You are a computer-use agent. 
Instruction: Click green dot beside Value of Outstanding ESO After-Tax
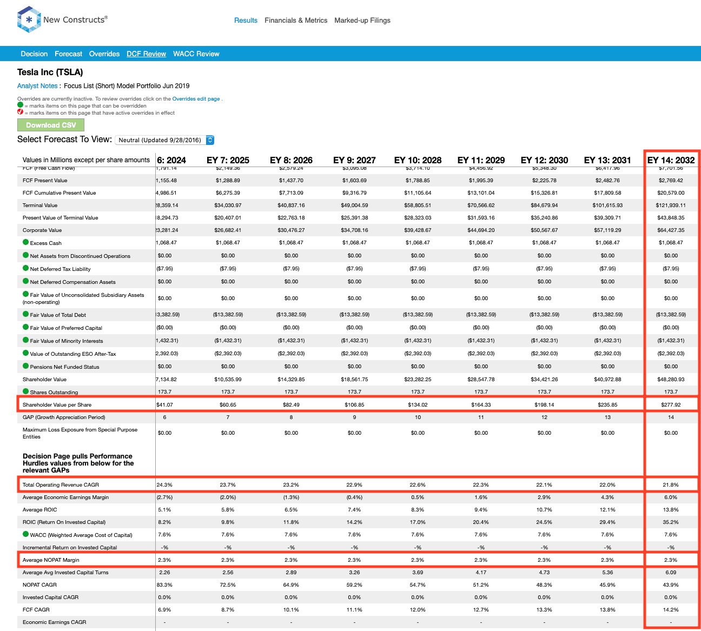pyautogui.click(x=25, y=353)
